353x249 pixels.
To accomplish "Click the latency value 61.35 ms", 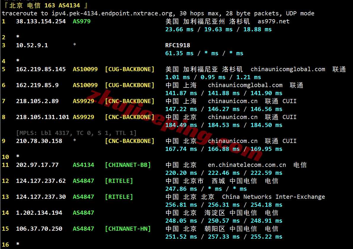I will [179, 53].
